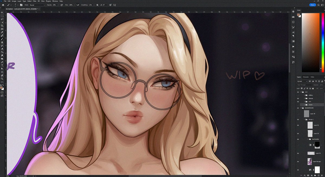The image size is (325, 177).
Task: Expand the text bubble group
Action: (x=308, y=139)
